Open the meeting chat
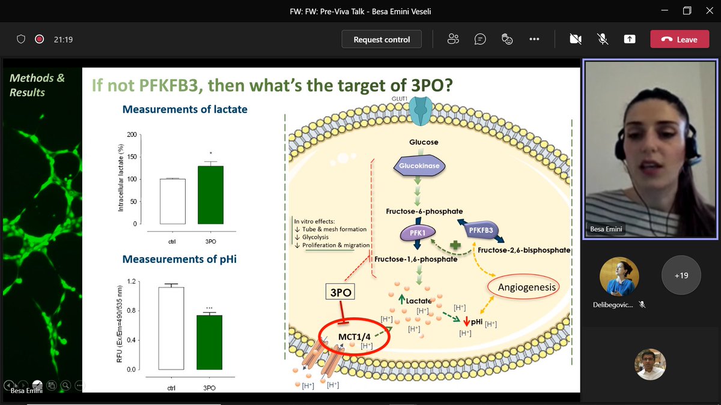 [x=480, y=40]
